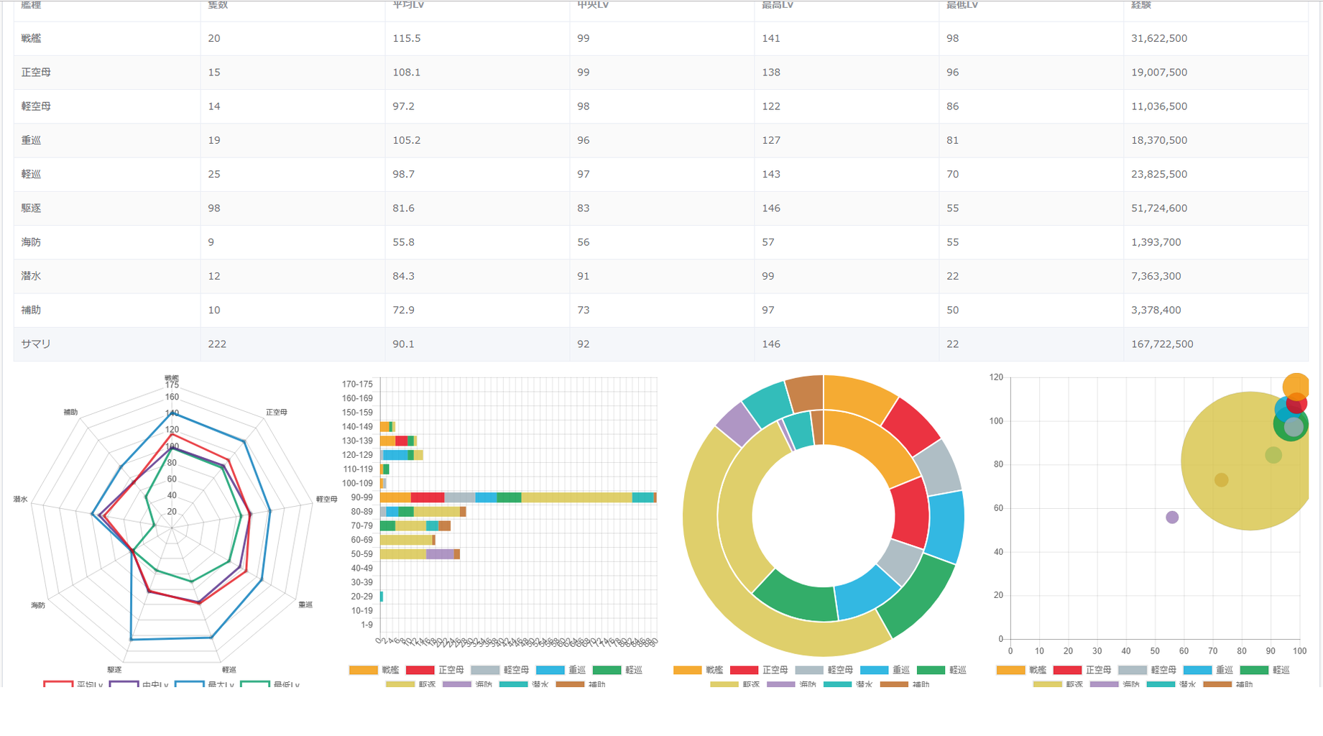Select the 海防 row label in the table

pyautogui.click(x=31, y=242)
